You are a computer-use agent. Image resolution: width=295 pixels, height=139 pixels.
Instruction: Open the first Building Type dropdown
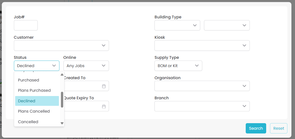click(177, 25)
